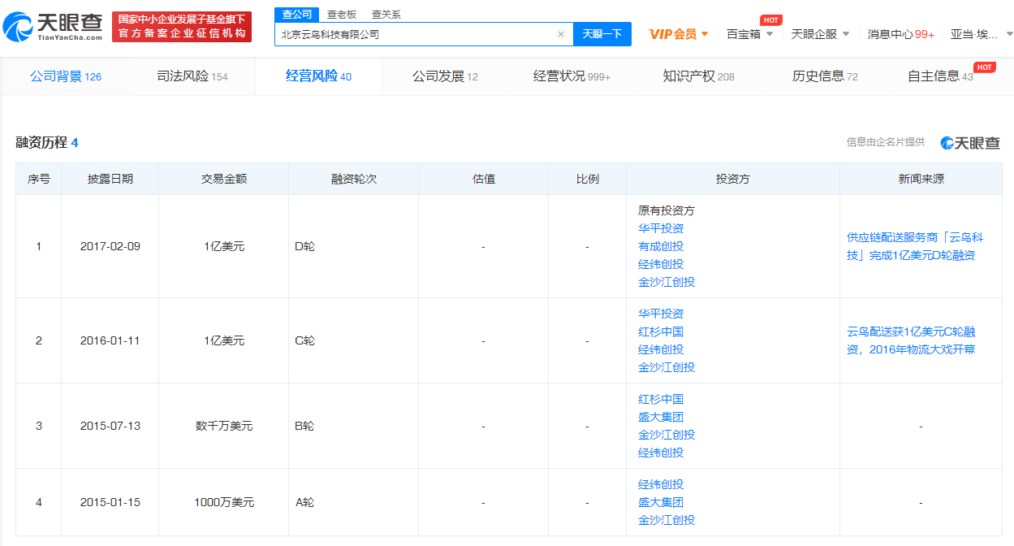Open 金沙江创投 in the C轮 row
1014x546 pixels.
[x=667, y=367]
